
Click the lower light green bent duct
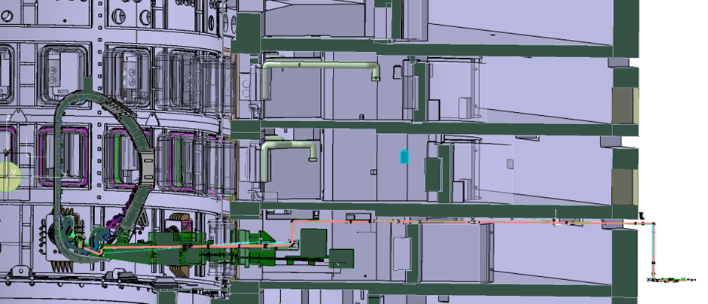[x=286, y=145]
